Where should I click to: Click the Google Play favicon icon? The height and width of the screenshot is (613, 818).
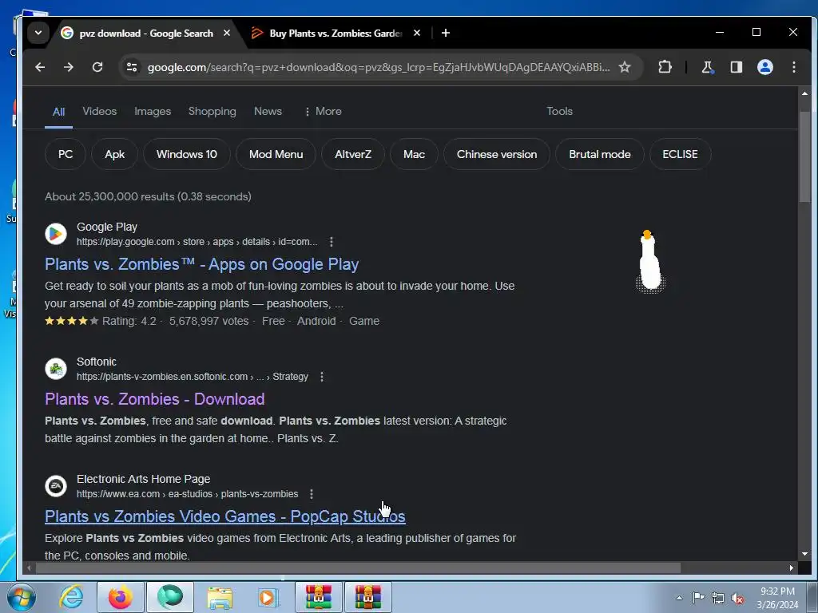point(56,234)
